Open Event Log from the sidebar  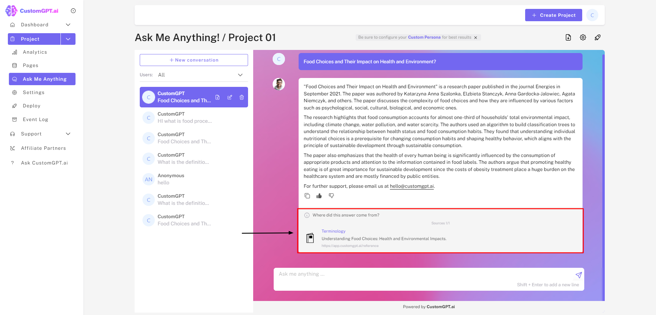click(x=35, y=119)
